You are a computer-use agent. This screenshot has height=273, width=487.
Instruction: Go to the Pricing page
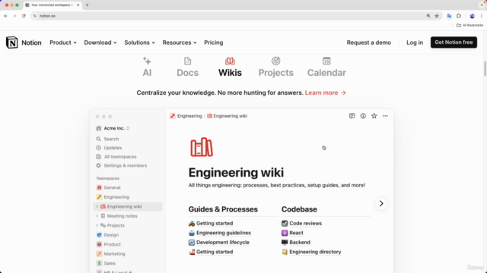213,42
